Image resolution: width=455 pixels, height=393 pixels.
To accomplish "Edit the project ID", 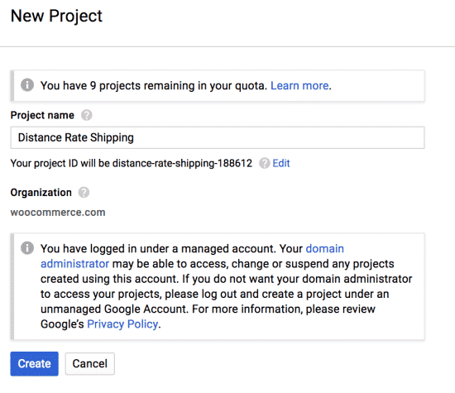I will (x=281, y=164).
